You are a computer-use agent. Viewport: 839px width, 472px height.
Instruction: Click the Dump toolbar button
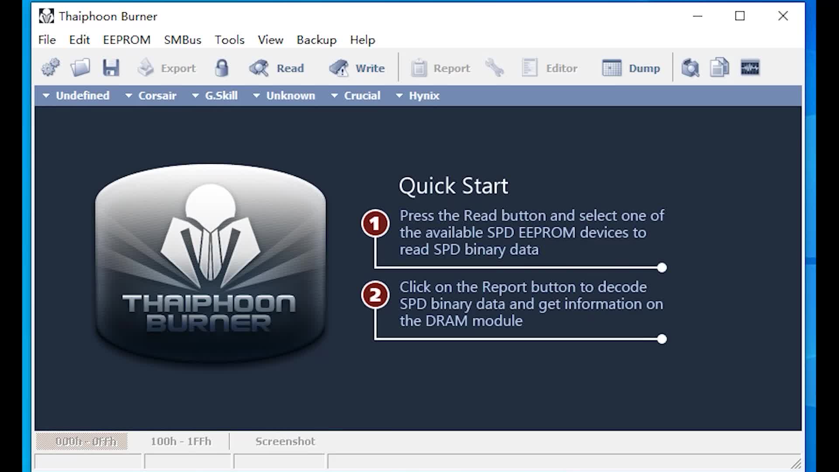pyautogui.click(x=631, y=68)
